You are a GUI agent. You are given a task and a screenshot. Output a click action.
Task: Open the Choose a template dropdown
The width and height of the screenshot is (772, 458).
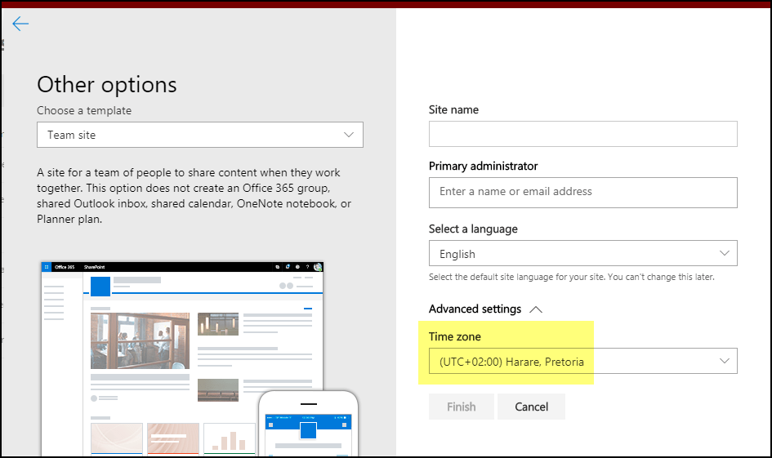click(200, 135)
